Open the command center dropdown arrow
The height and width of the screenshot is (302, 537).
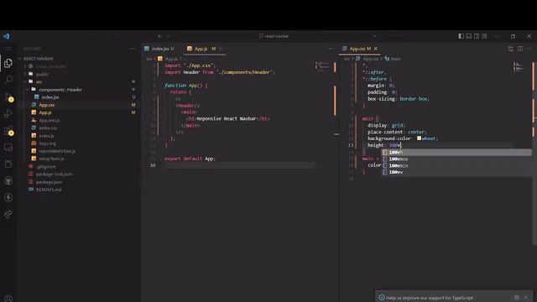[374, 36]
